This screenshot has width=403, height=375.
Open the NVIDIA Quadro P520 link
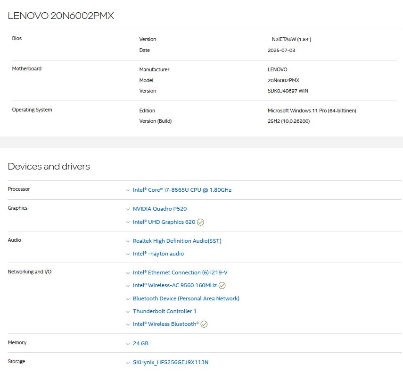[160, 208]
